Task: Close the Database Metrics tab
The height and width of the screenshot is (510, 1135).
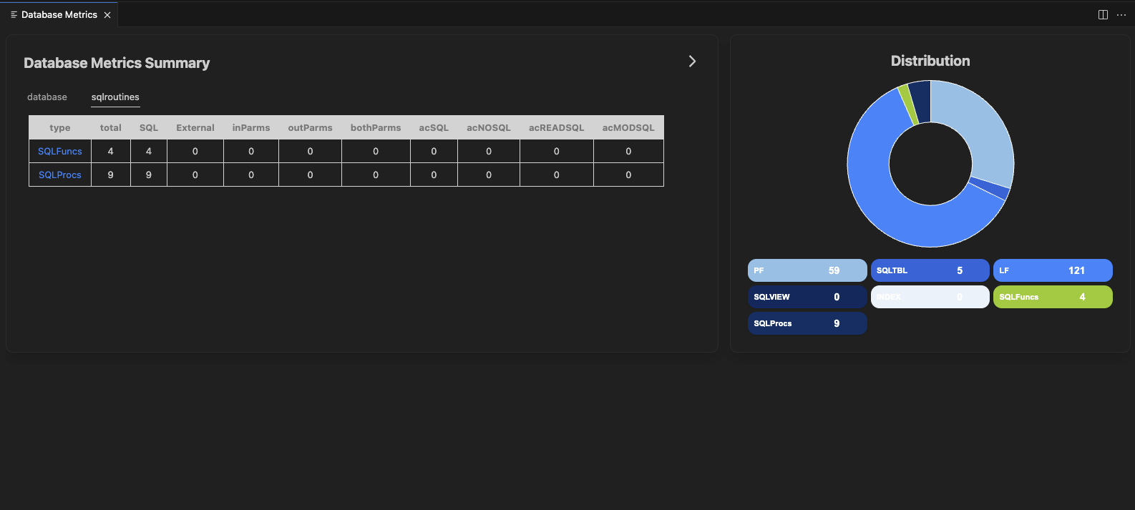Action: coord(107,15)
